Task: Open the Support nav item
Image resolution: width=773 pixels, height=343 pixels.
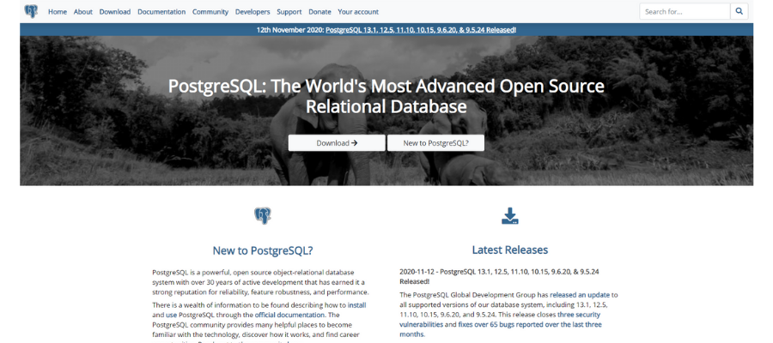Action: click(x=289, y=12)
